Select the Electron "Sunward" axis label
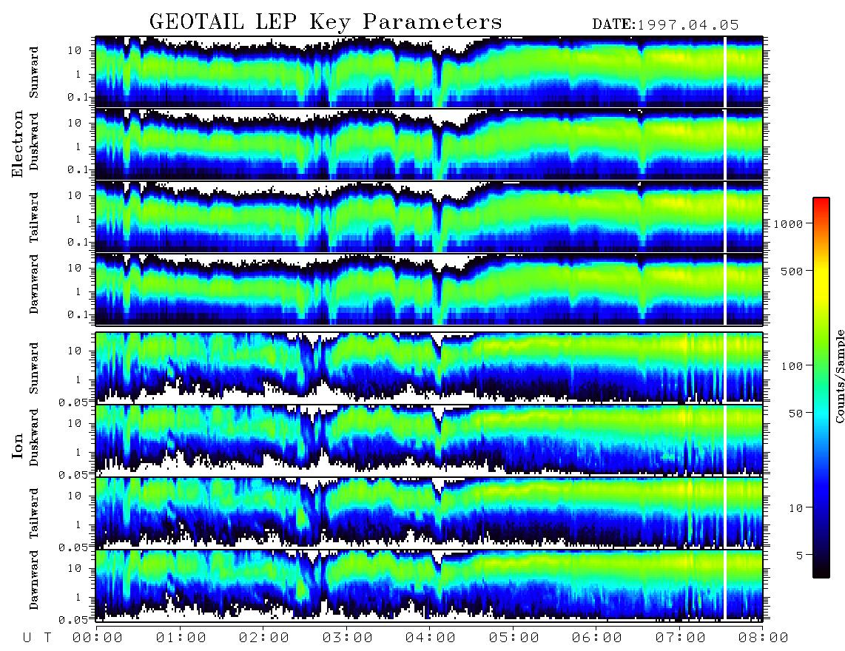 34,72
